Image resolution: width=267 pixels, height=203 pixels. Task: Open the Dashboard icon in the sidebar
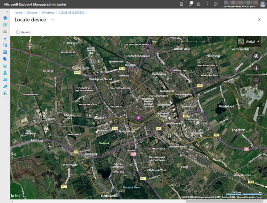5,25
